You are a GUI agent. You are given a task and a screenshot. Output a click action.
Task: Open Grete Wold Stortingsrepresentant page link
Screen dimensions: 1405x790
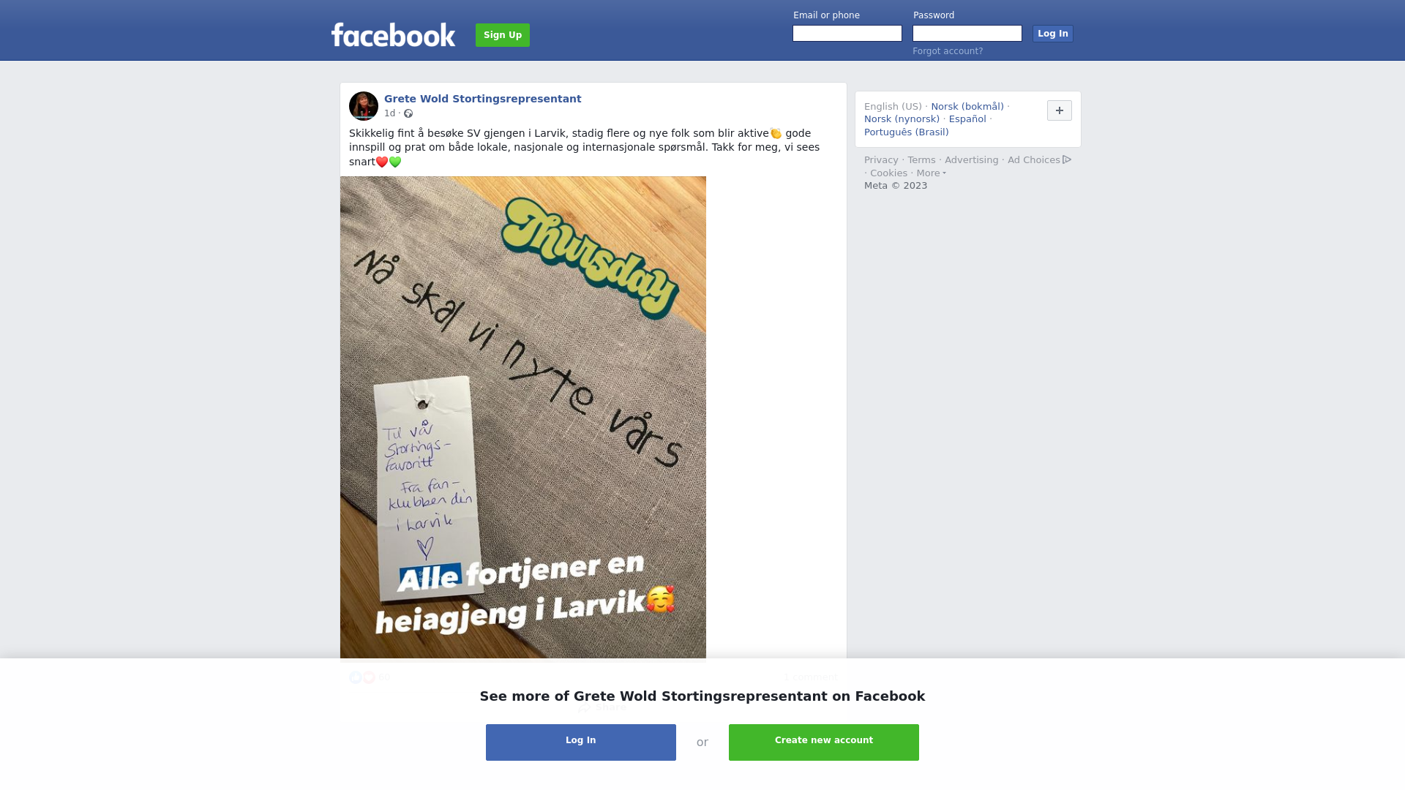coord(483,99)
